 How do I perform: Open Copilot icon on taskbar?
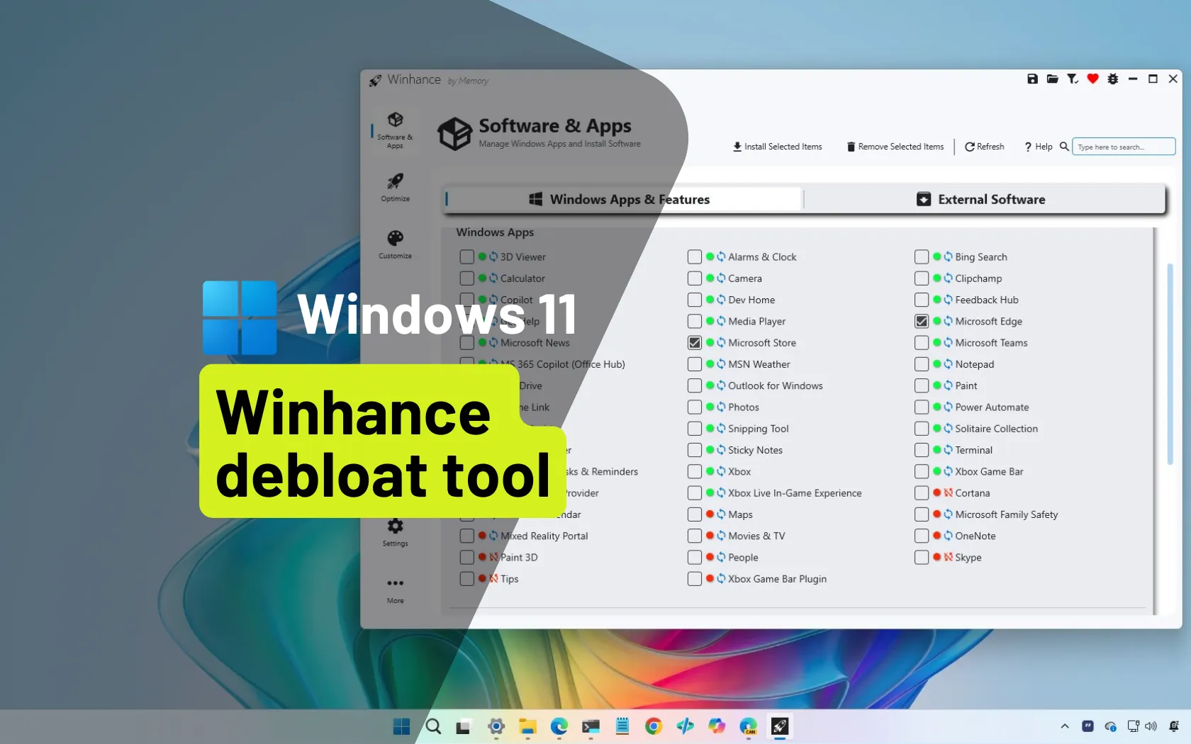pyautogui.click(x=716, y=726)
